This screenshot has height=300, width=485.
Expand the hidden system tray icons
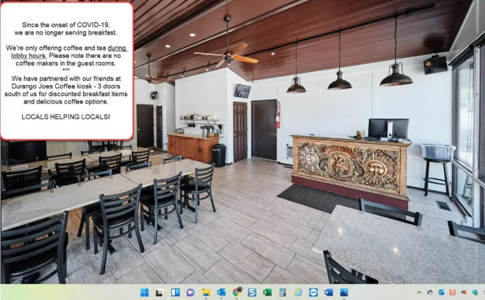(419, 292)
